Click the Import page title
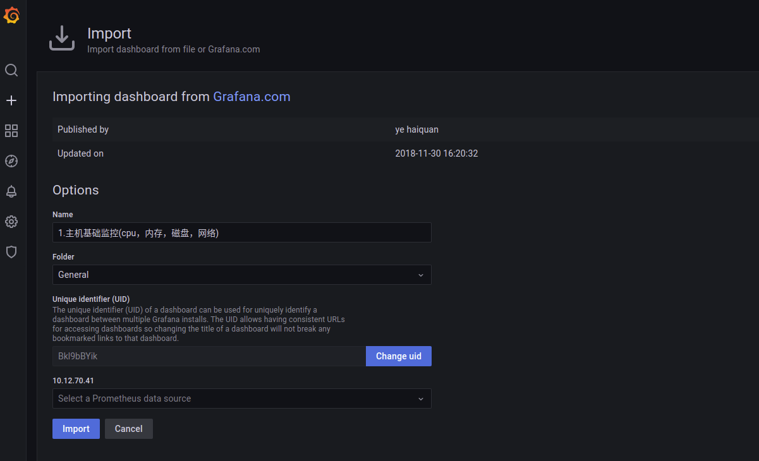The height and width of the screenshot is (461, 759). [109, 33]
